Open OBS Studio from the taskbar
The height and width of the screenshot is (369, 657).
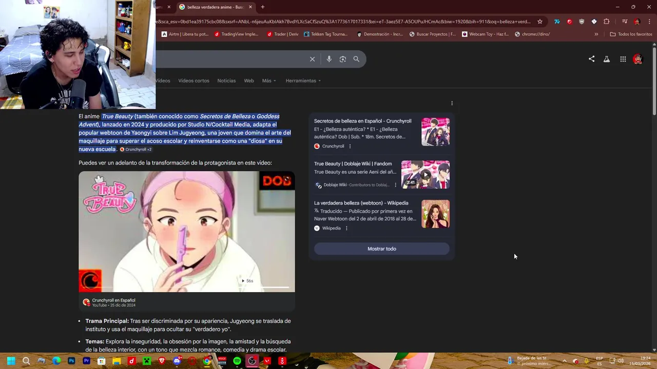pos(252,361)
